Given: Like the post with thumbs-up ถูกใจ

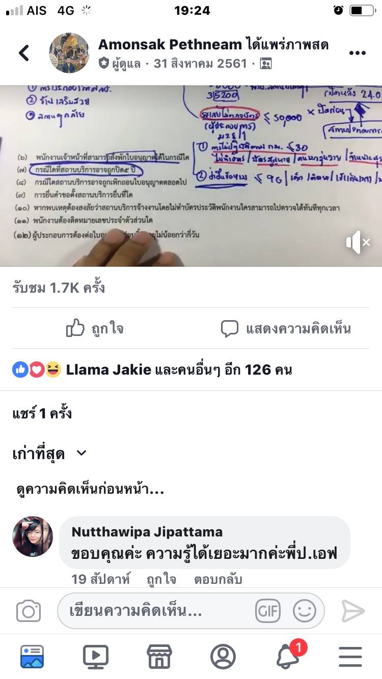Looking at the screenshot, I should [95, 328].
